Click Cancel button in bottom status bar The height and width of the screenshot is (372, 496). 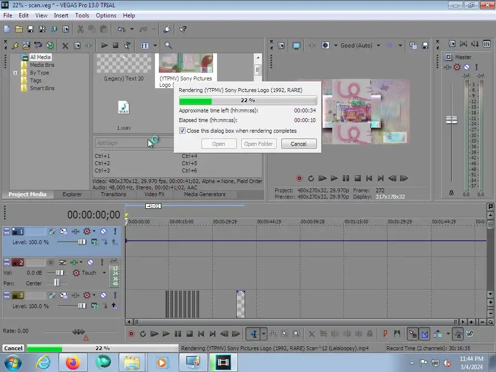(13, 348)
